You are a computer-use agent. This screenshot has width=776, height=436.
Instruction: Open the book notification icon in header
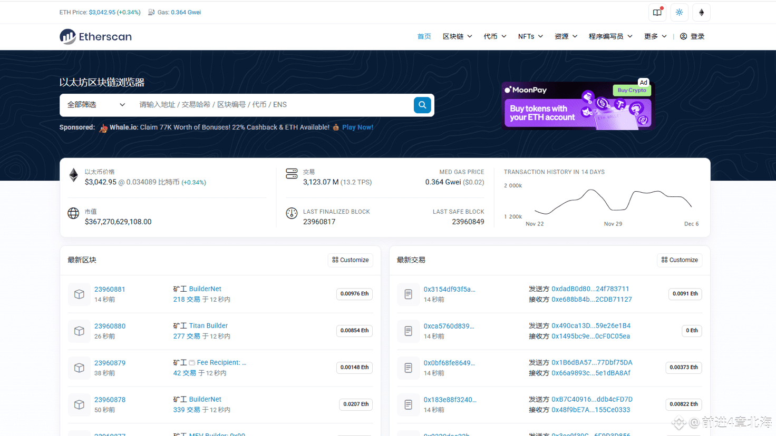(x=657, y=12)
